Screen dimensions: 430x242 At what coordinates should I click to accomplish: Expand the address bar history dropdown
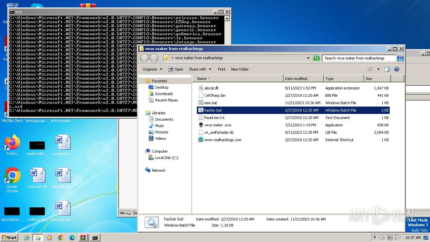pos(308,58)
